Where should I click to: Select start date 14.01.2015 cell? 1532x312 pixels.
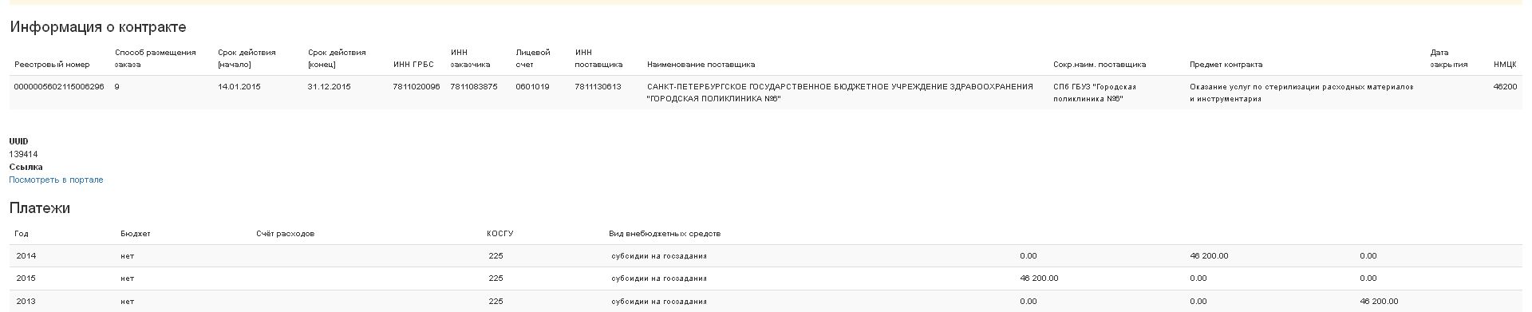(x=239, y=87)
